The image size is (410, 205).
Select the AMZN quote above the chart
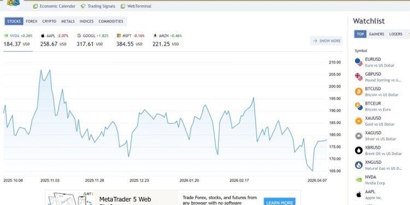[167, 40]
